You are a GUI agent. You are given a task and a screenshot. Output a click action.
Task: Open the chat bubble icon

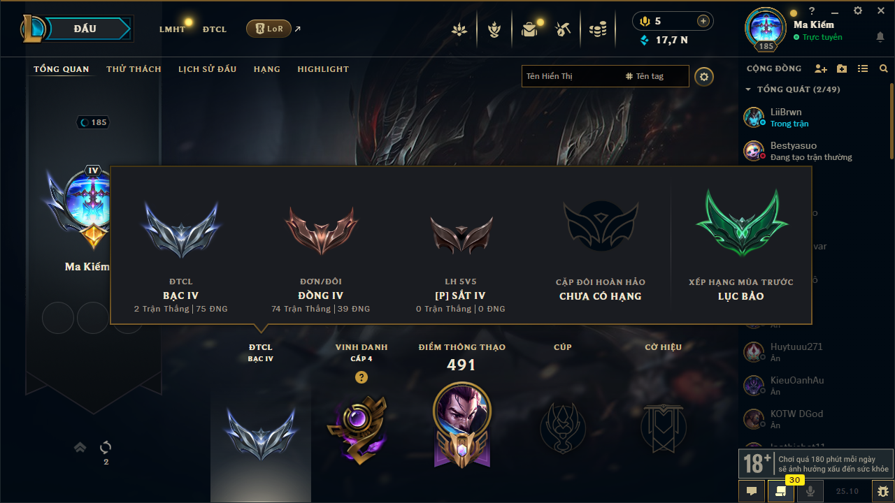coord(752,491)
